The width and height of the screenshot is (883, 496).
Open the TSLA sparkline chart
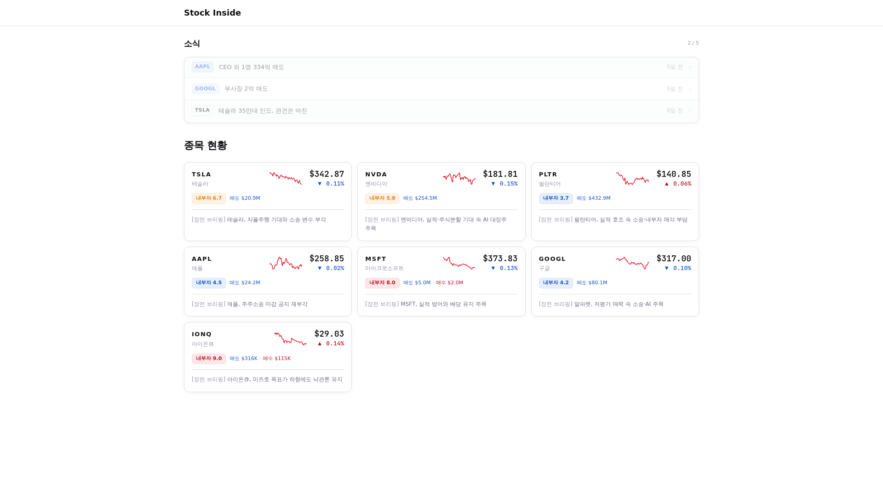click(286, 178)
